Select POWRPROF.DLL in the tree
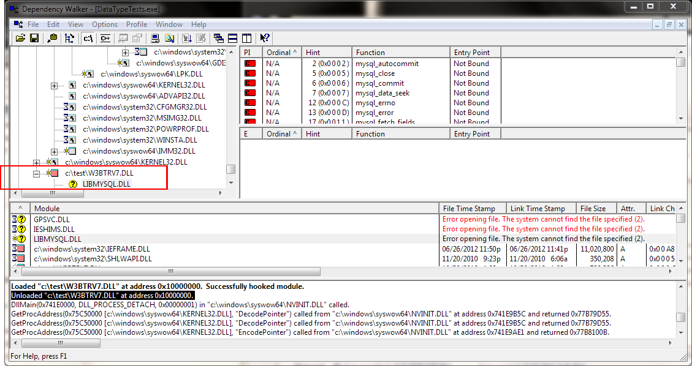 tap(146, 129)
